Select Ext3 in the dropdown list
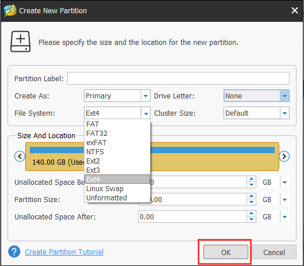This screenshot has height=266, width=304. (117, 170)
